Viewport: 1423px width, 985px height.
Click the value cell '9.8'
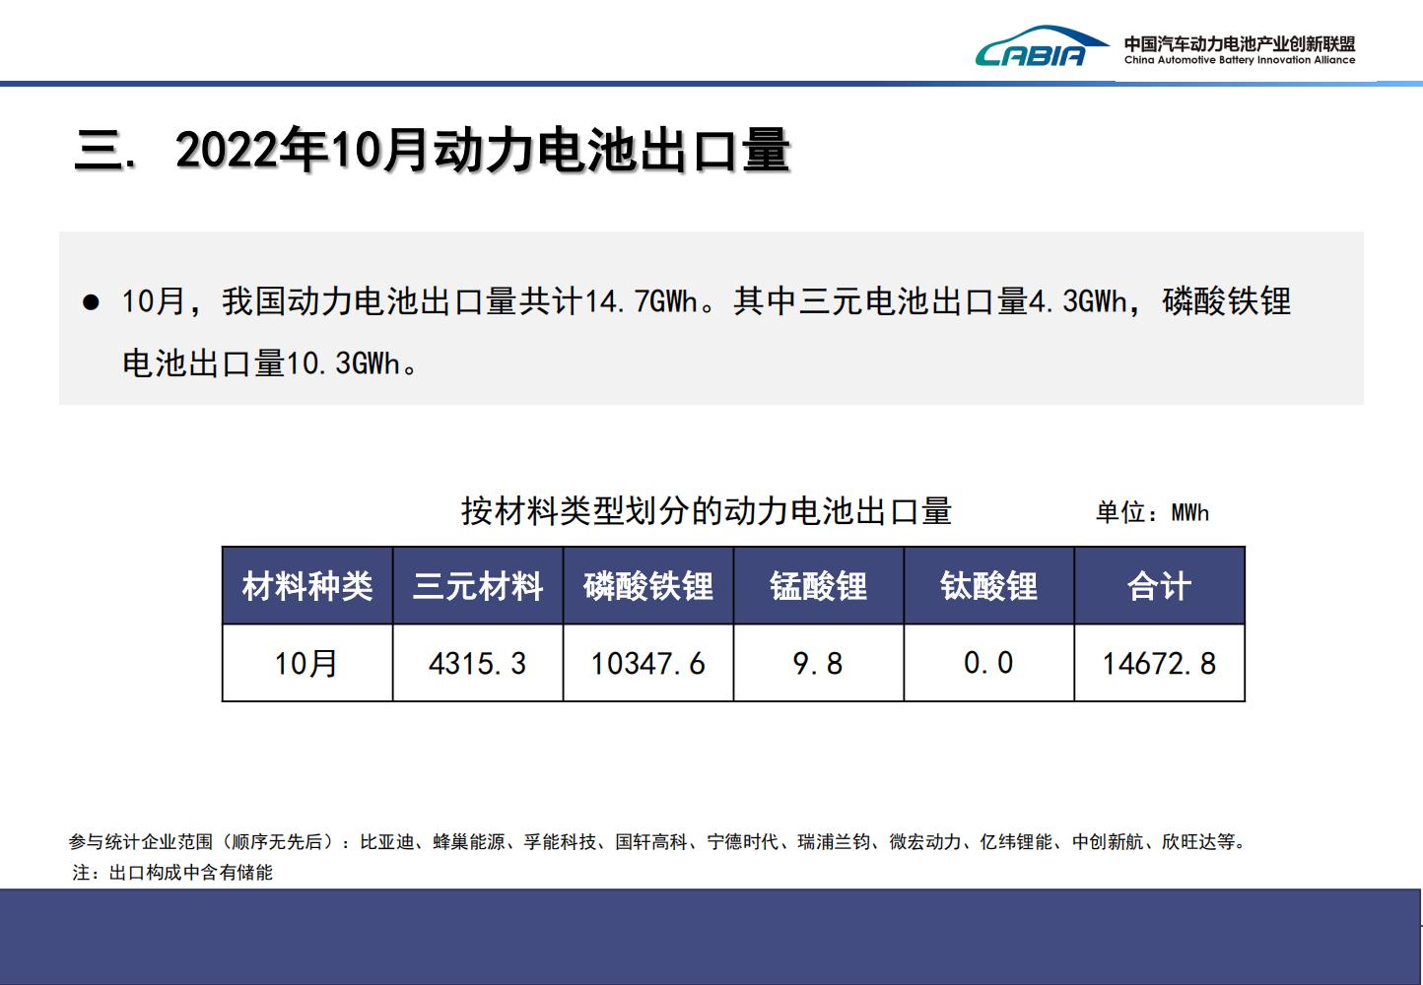[x=819, y=663]
